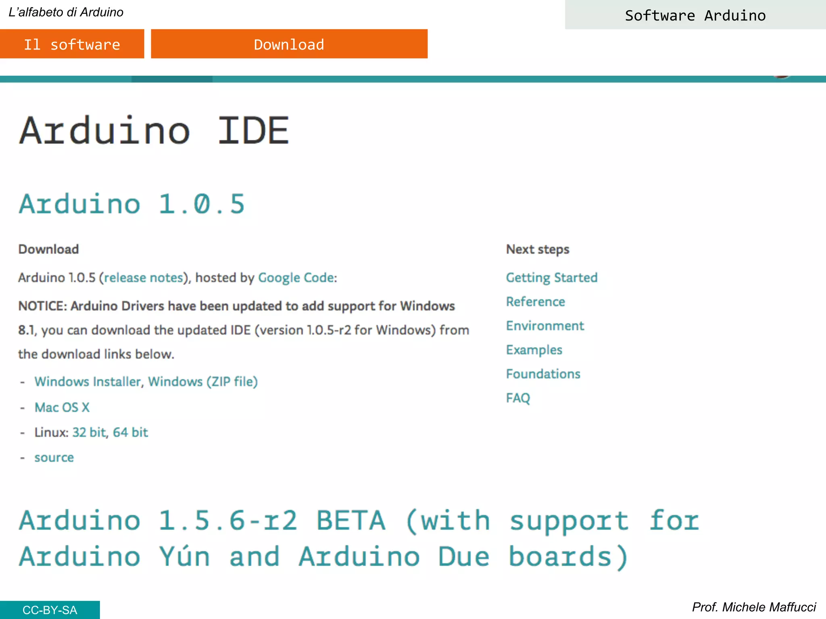Click the Arduino 1.0.5 heading
Viewport: 826px width, 619px height.
tap(132, 204)
